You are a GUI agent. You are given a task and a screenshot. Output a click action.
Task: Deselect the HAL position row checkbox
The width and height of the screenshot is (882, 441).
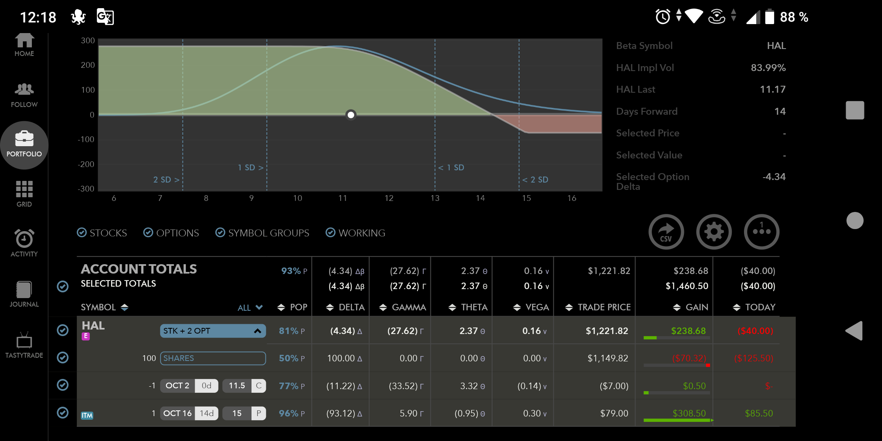point(62,330)
